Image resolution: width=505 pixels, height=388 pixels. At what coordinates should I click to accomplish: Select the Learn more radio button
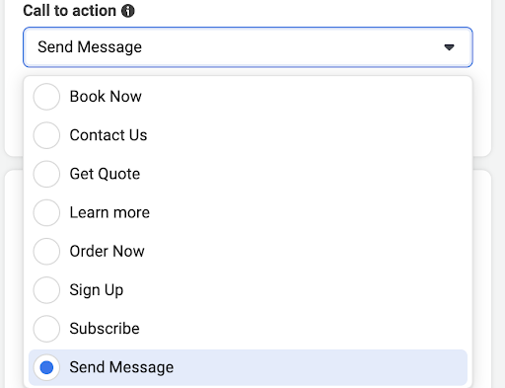[x=46, y=212]
